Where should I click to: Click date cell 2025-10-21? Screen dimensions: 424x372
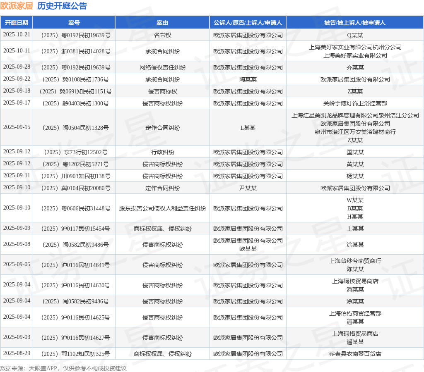point(17,35)
